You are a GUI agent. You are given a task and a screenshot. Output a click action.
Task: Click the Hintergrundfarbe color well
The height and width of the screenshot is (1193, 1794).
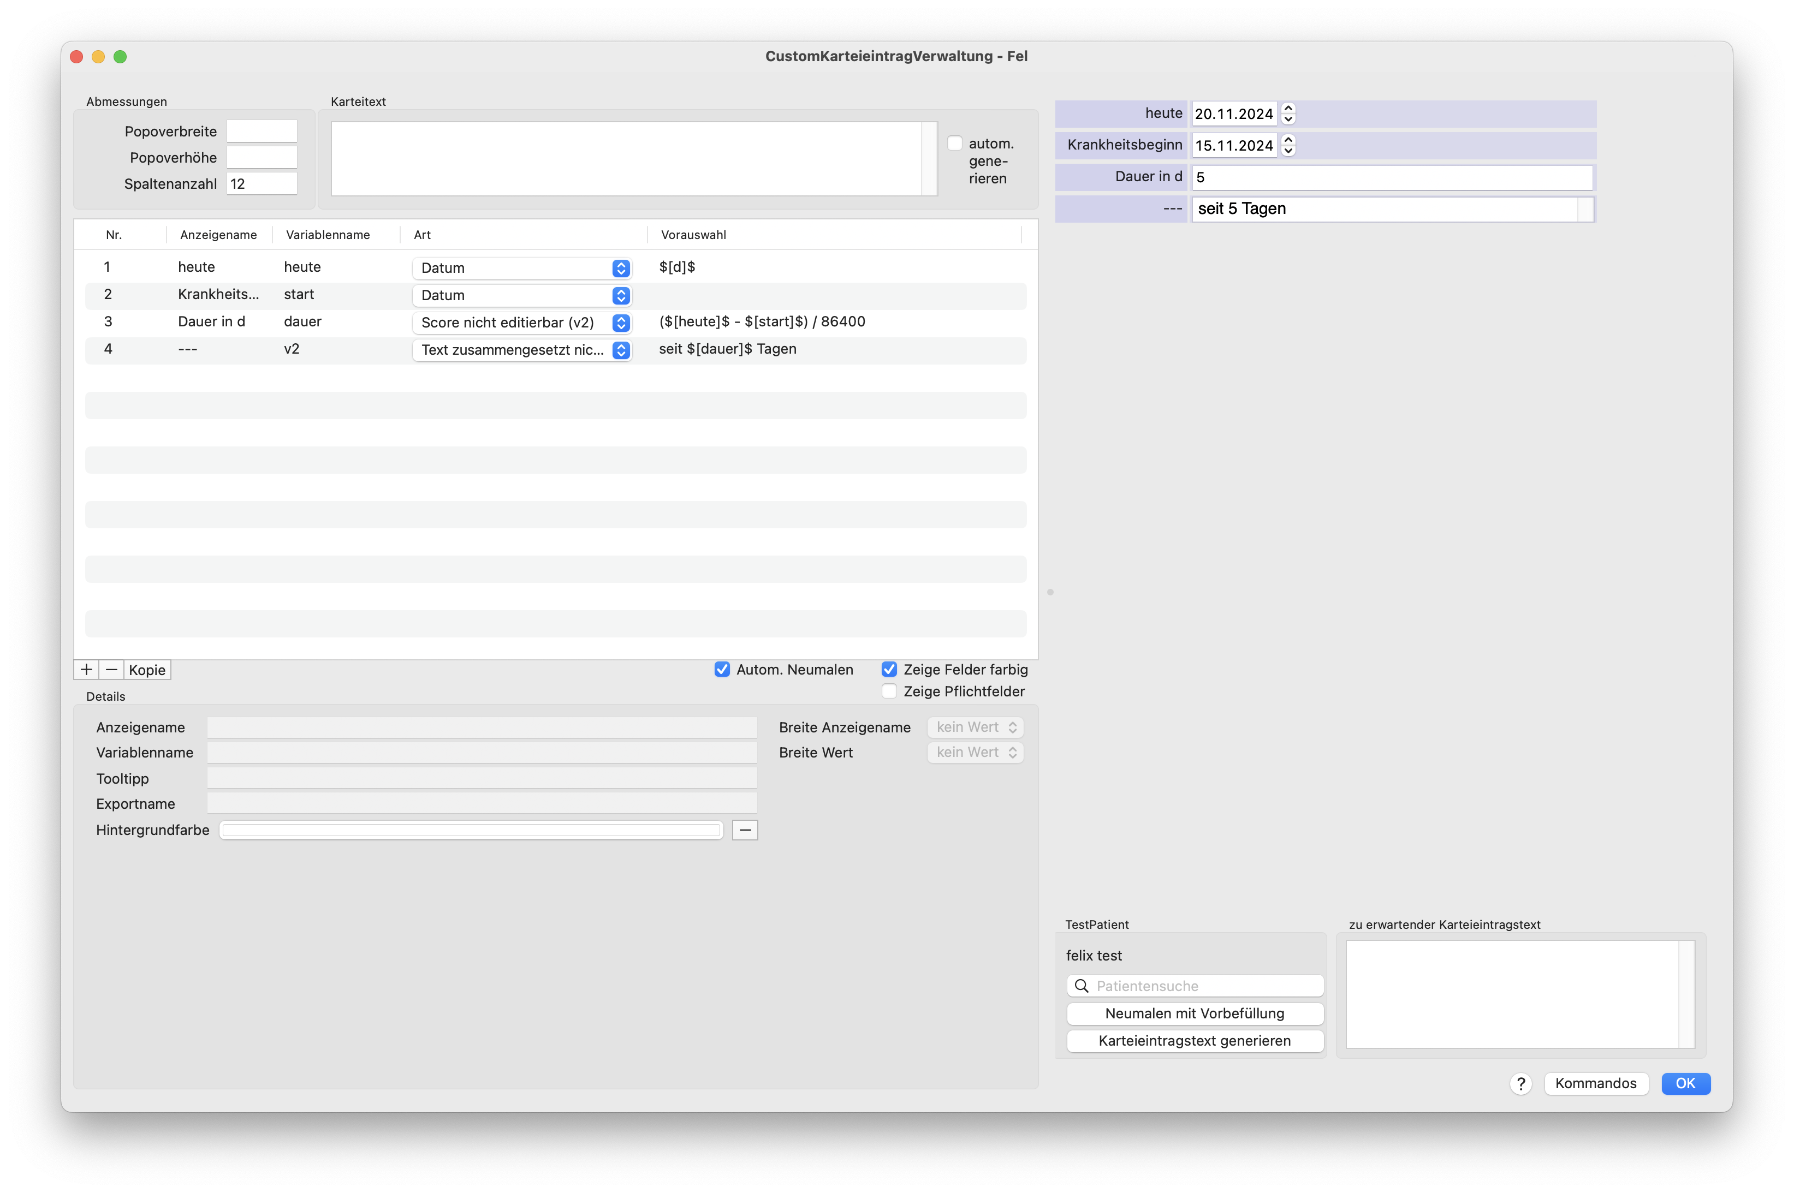pyautogui.click(x=471, y=830)
